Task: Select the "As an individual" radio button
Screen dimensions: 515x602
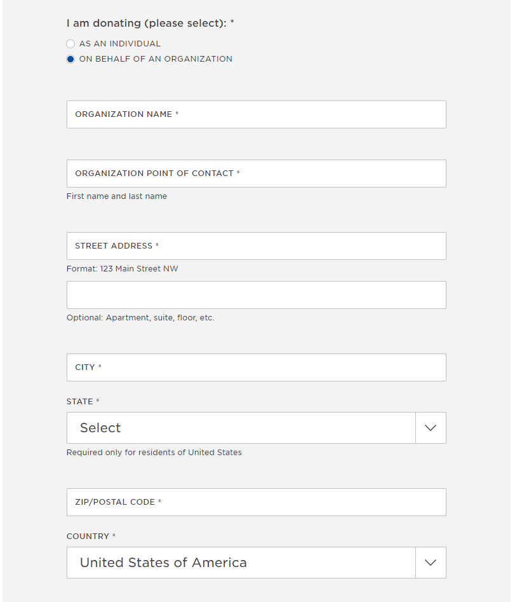Action: [70, 44]
